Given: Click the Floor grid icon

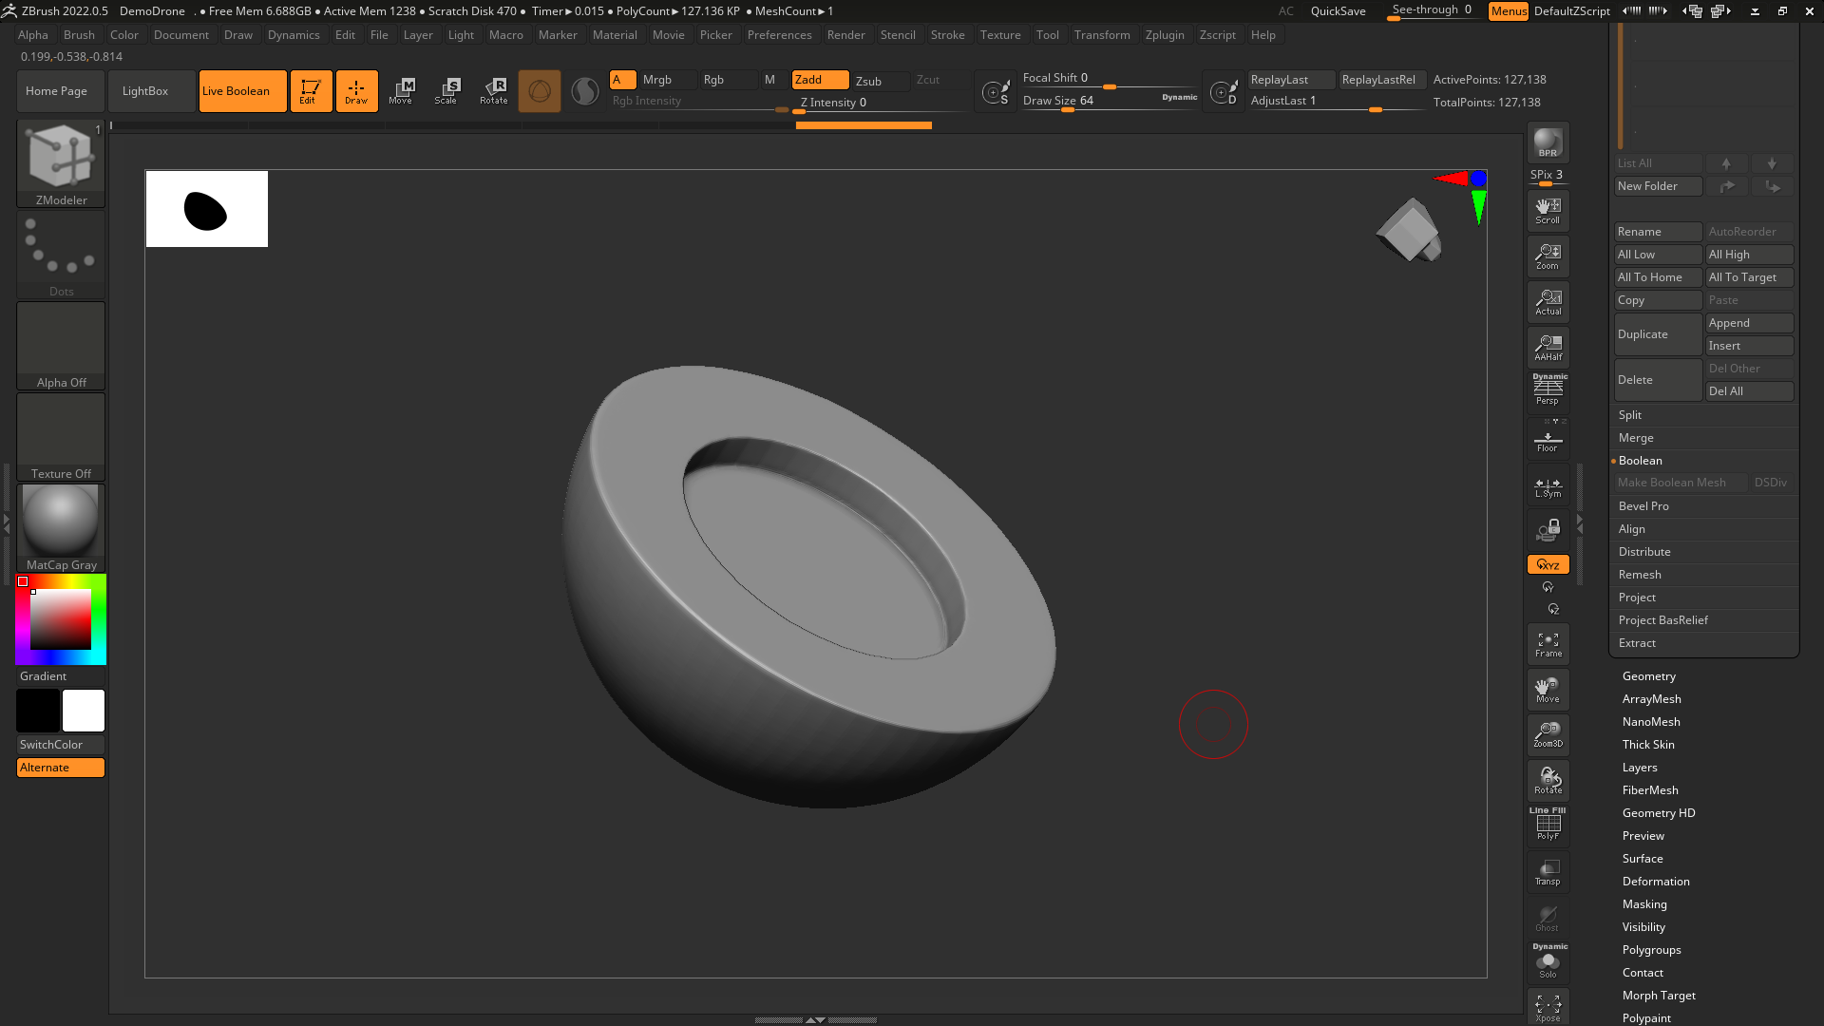Looking at the screenshot, I should click(x=1548, y=441).
